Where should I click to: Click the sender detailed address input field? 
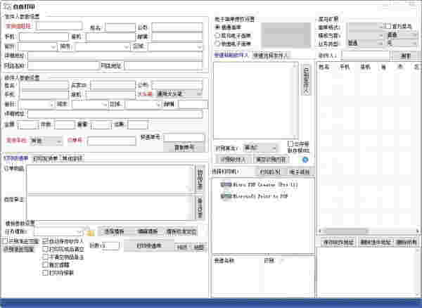[x=115, y=56]
